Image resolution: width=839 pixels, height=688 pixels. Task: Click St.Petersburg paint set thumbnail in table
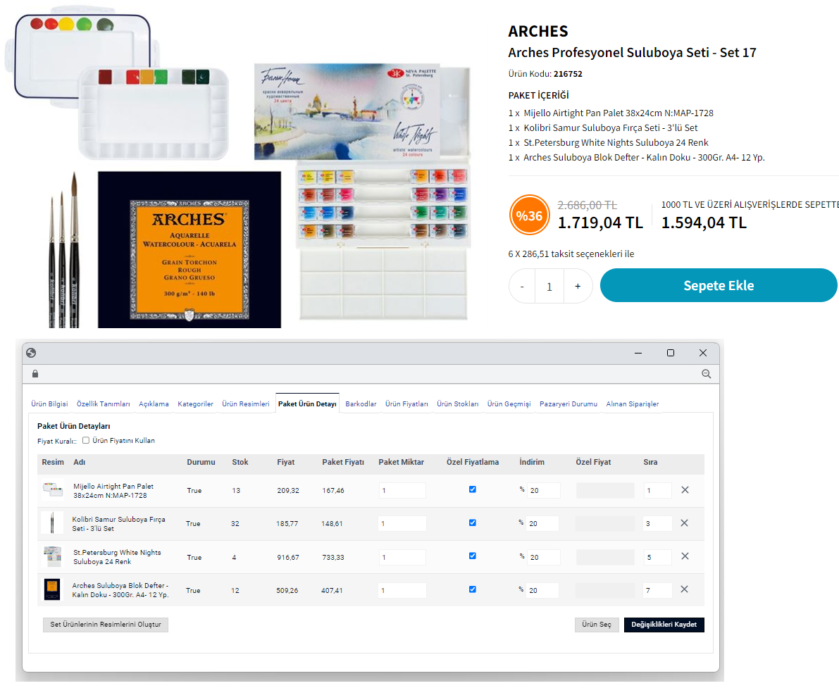[52, 556]
